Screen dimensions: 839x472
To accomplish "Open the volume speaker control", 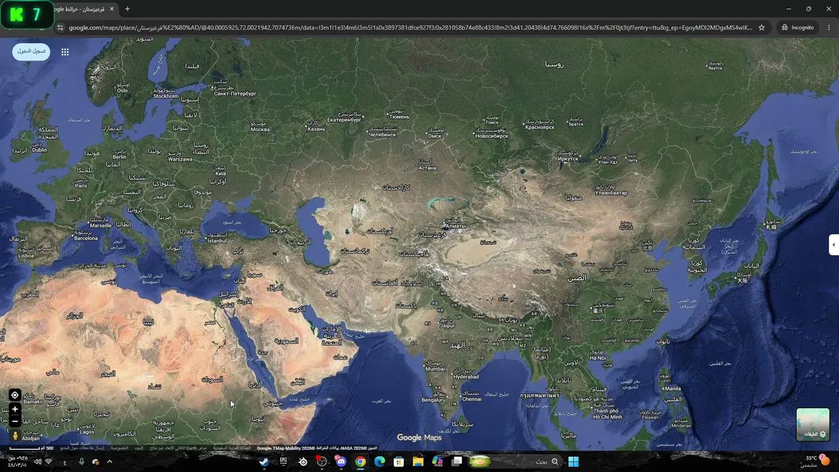I will pos(37,462).
